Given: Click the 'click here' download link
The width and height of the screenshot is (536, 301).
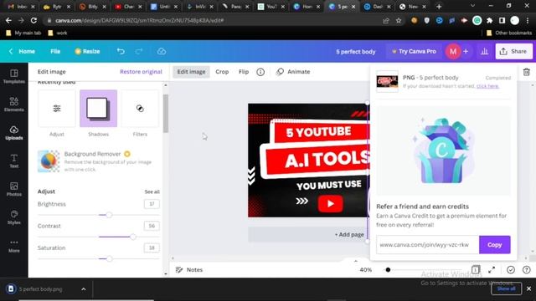Looking at the screenshot, I should (487, 86).
